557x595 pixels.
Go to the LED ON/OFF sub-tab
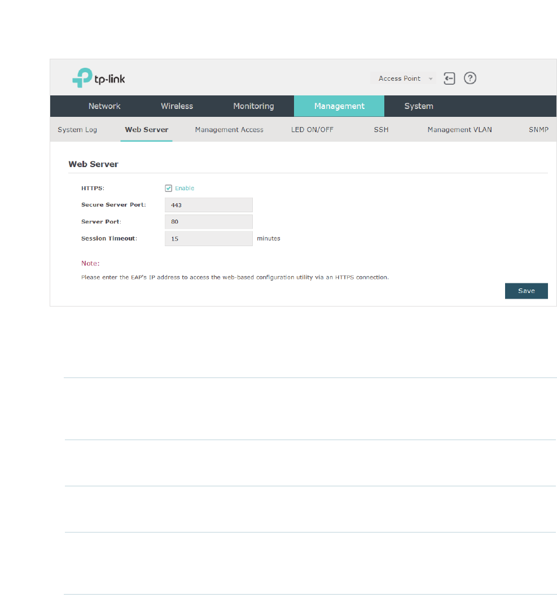coord(312,130)
